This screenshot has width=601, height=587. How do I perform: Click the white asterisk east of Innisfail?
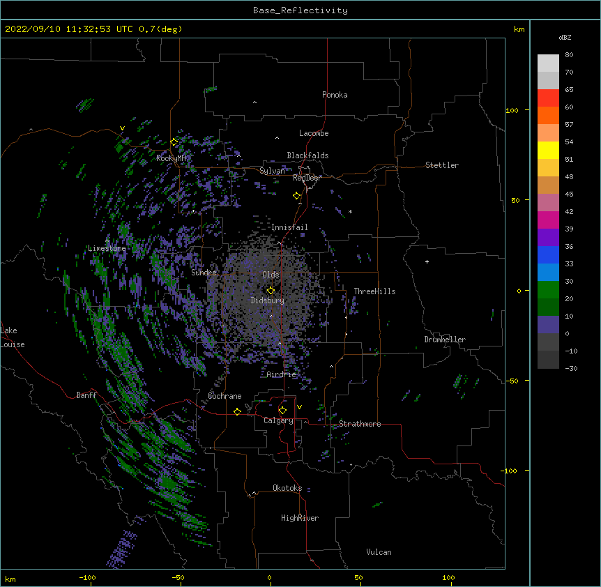coord(350,212)
